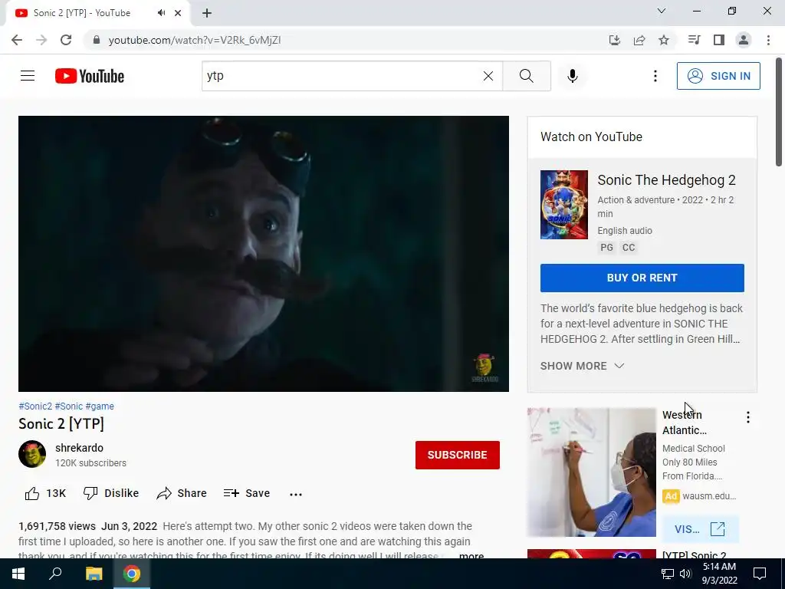The width and height of the screenshot is (785, 589).
Task: Click the Dislike thumbs down button
Action: pyautogui.click(x=110, y=493)
